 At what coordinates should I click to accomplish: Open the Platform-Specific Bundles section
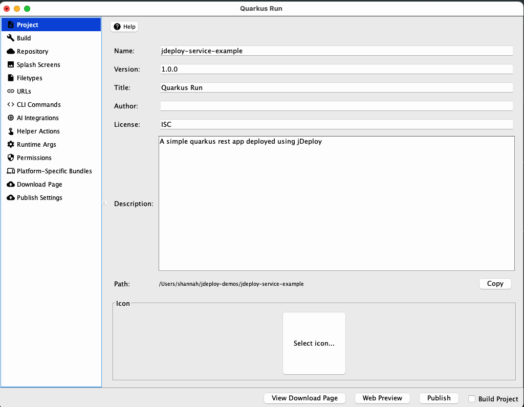click(53, 171)
